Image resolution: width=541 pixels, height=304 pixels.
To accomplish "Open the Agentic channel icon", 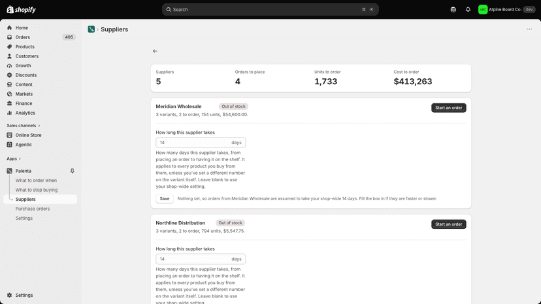I will click(9, 145).
